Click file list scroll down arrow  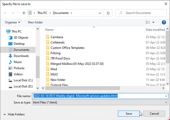167,84
